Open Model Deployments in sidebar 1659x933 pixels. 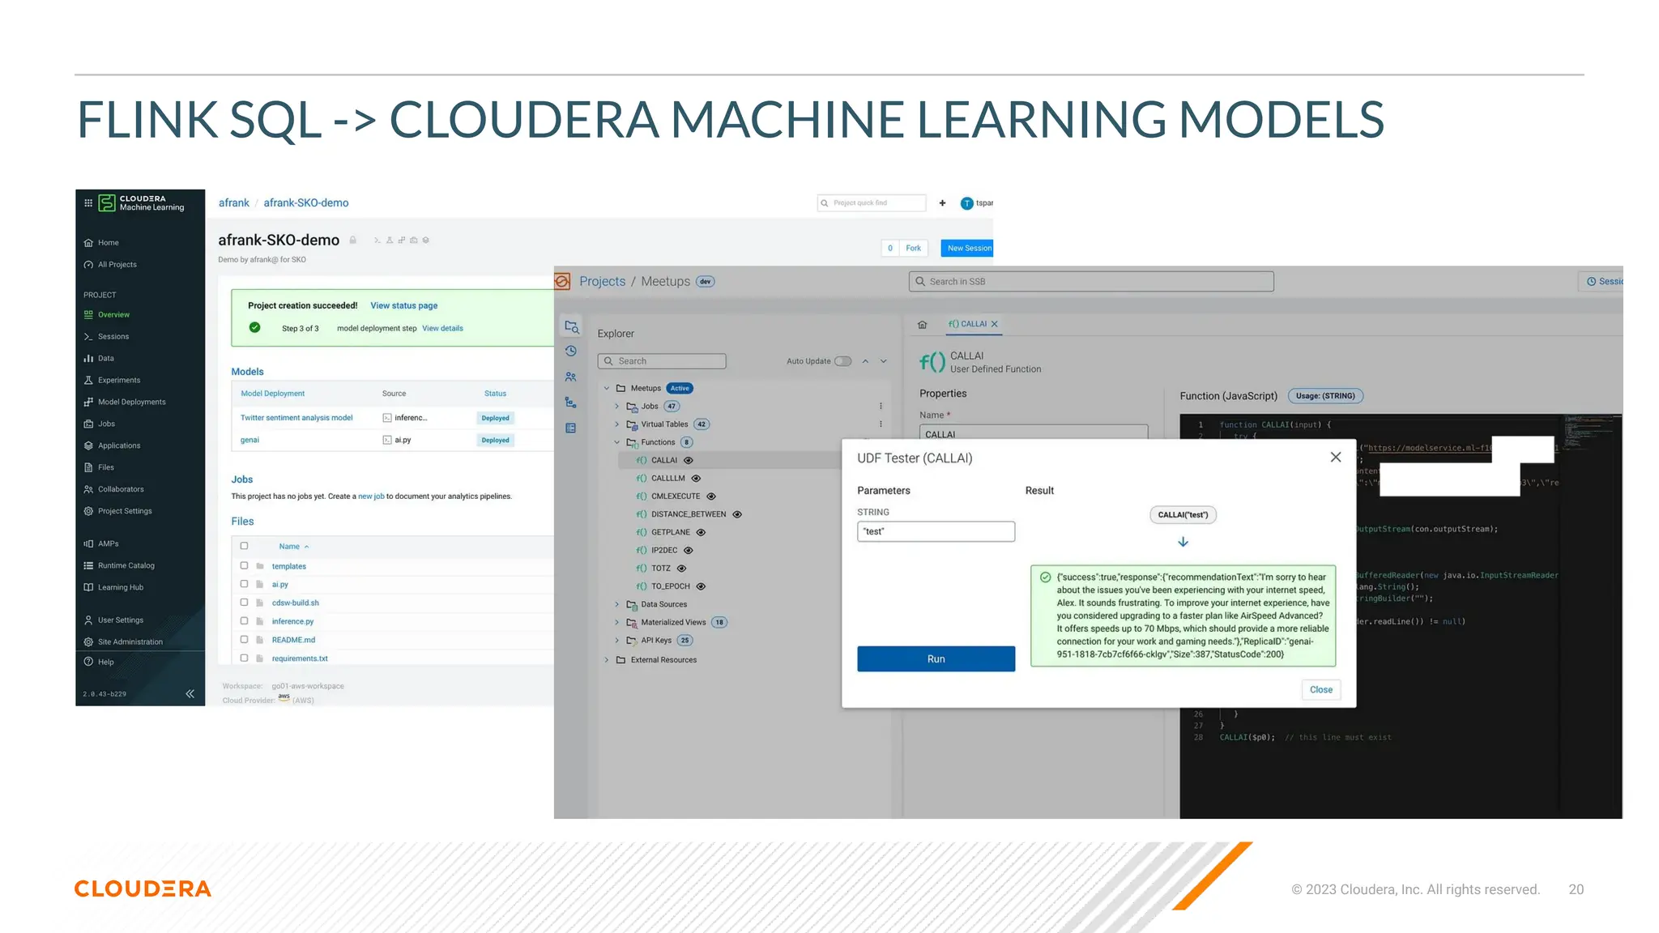125,403
